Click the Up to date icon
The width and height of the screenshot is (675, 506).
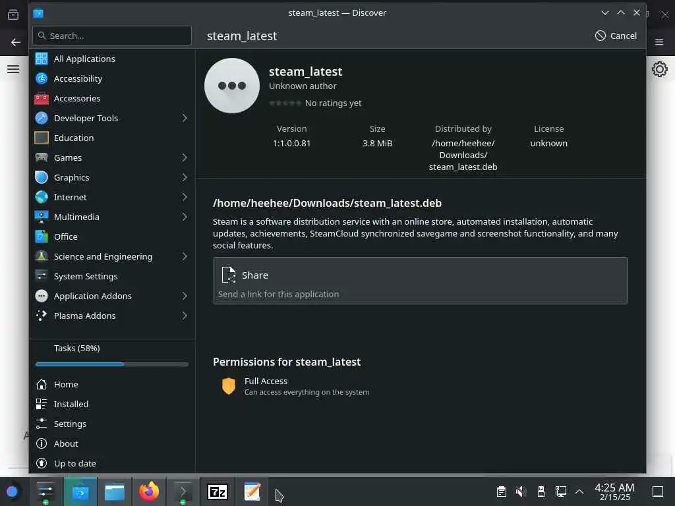[x=42, y=463]
